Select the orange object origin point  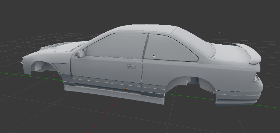tap(126, 88)
